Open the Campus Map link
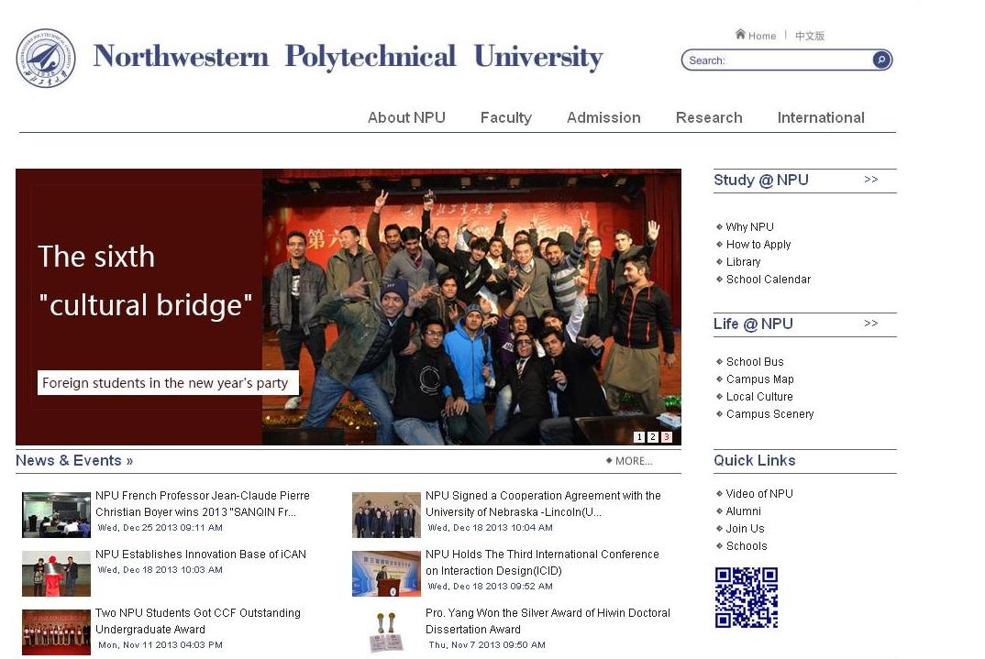Image resolution: width=985 pixels, height=659 pixels. (760, 379)
